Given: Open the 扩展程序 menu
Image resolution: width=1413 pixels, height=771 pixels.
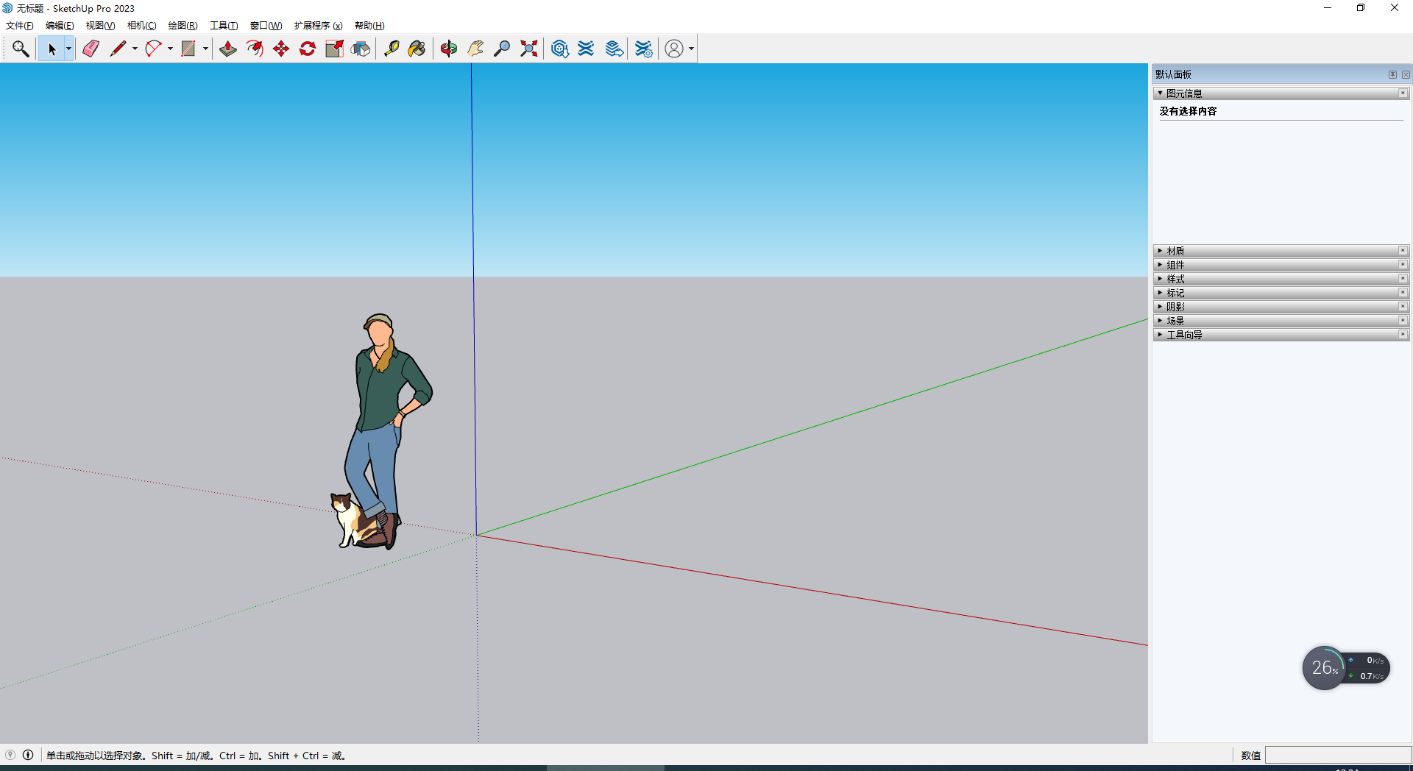Looking at the screenshot, I should click(318, 26).
